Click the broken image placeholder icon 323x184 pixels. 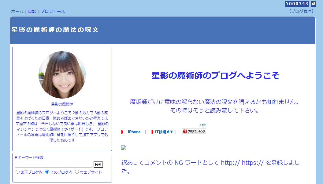(123, 148)
